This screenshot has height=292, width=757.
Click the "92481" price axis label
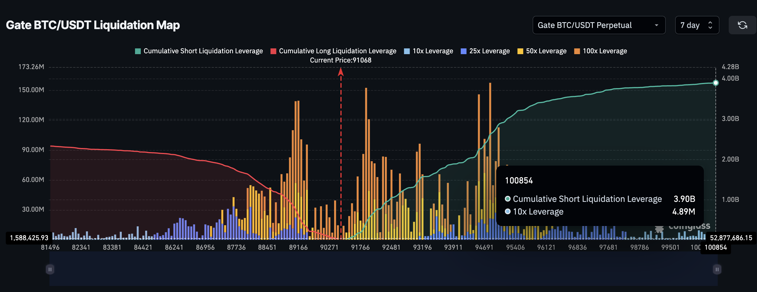click(391, 247)
